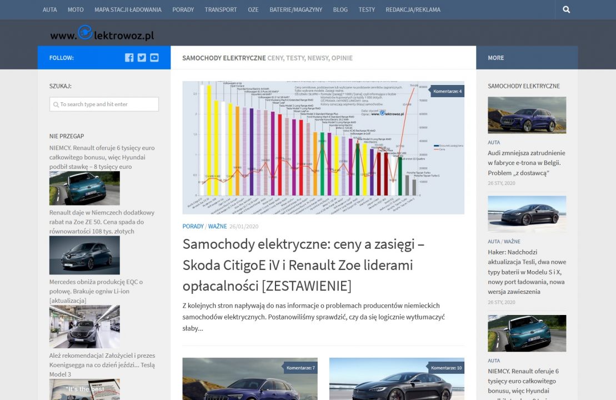
Task: Open the OZE section
Action: point(253,9)
